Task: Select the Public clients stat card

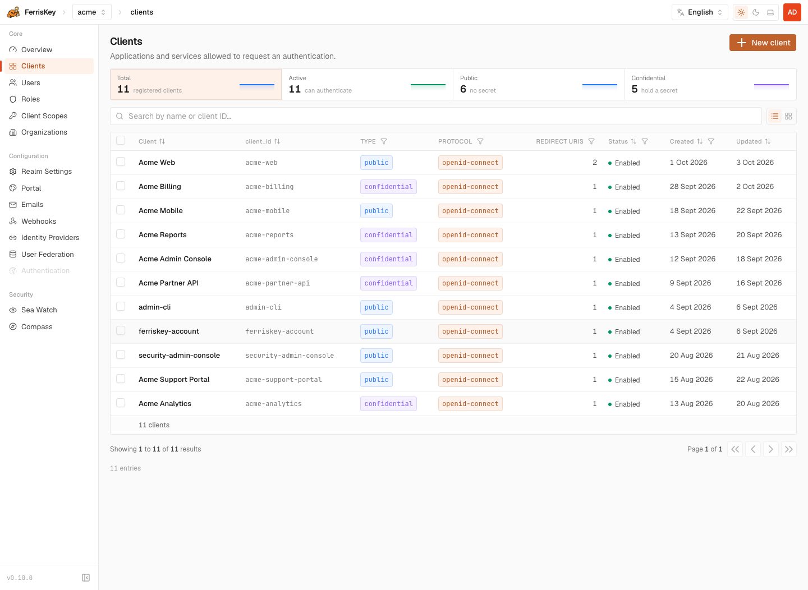Action: click(x=539, y=85)
